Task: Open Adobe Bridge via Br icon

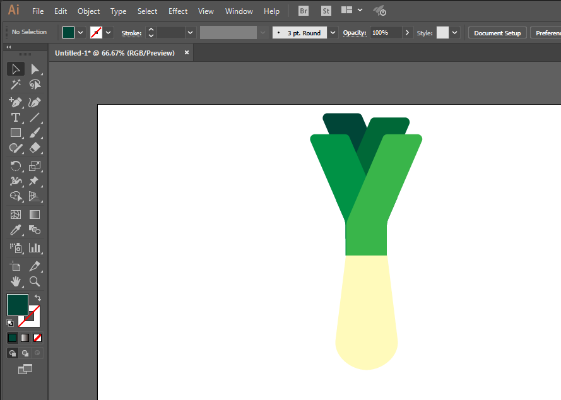Action: point(304,11)
